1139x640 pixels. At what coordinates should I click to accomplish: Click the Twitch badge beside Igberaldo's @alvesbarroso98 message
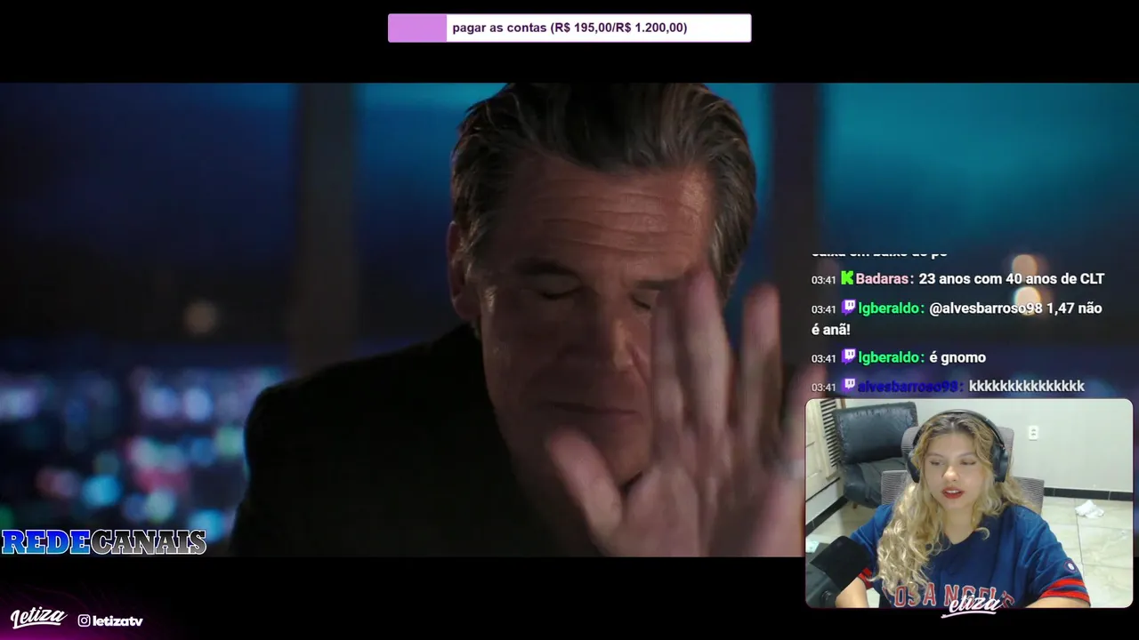(x=848, y=308)
